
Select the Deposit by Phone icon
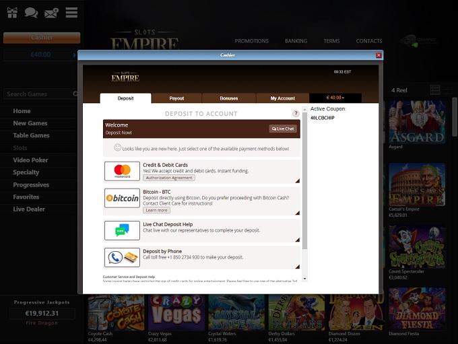(122, 257)
